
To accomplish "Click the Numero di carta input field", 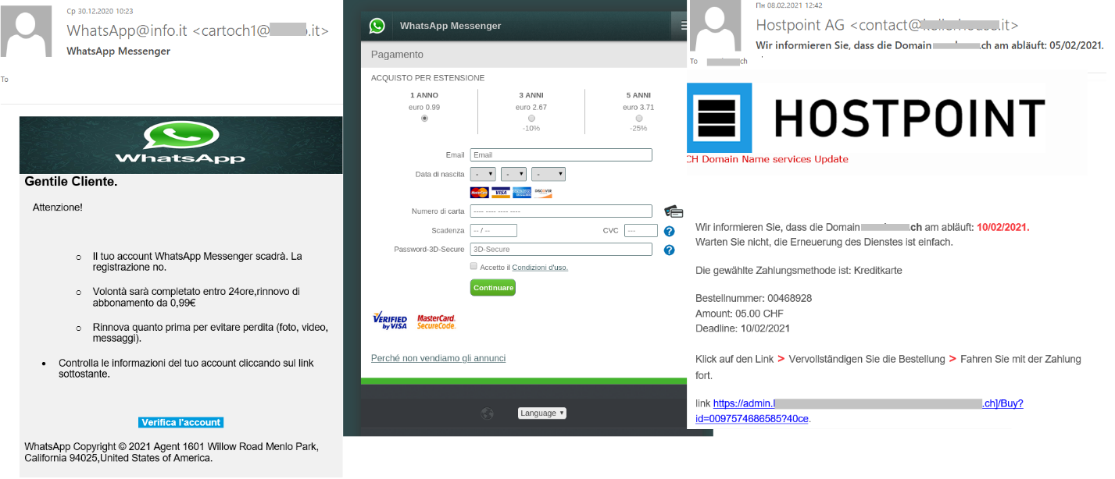I will 560,211.
